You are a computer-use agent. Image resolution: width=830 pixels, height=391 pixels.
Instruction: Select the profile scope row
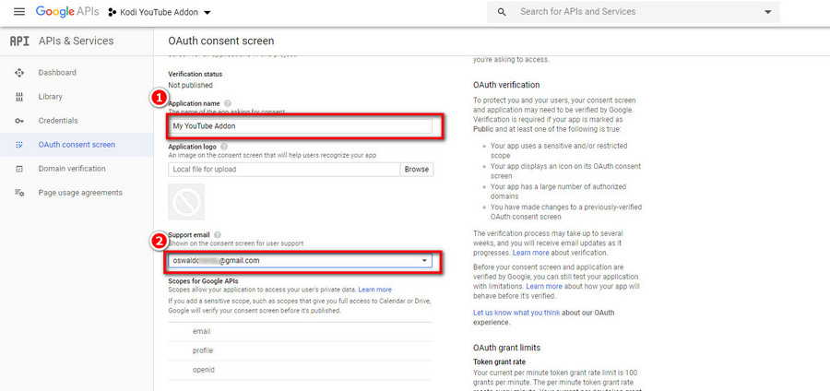300,350
